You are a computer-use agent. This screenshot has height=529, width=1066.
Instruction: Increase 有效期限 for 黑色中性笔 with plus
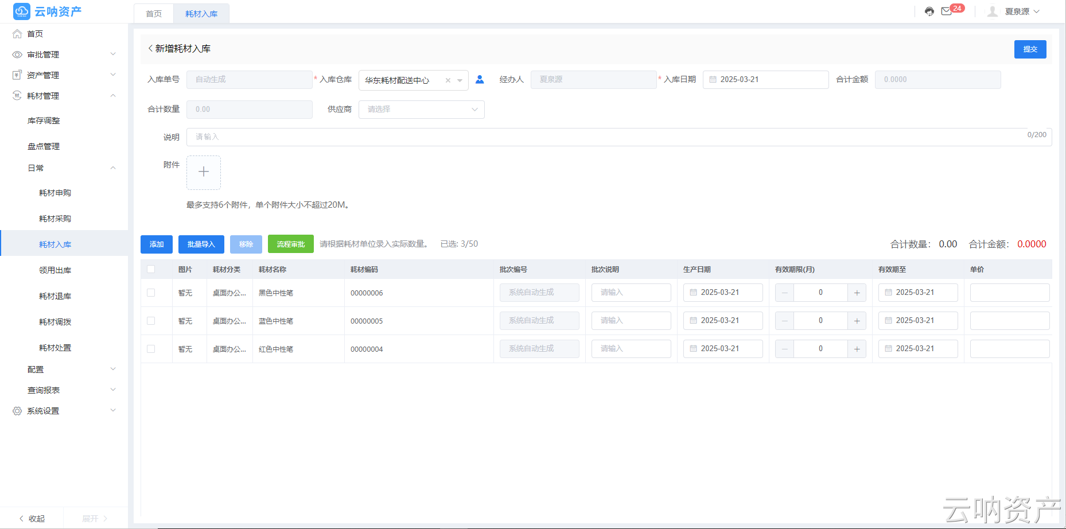[857, 293]
